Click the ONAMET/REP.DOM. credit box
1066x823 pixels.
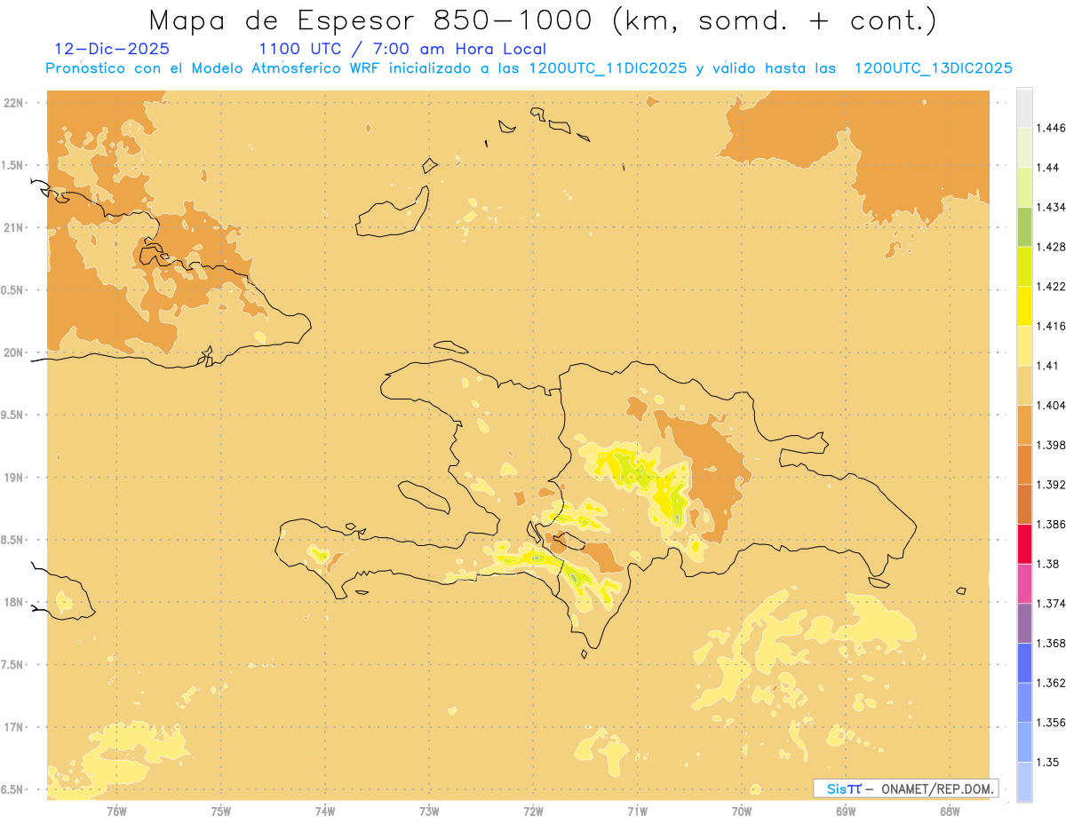click(907, 788)
